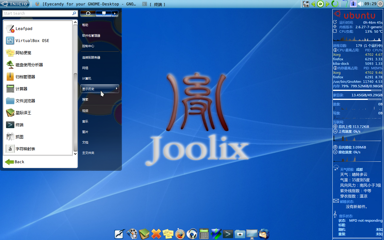Open the 文档 documents folder

coord(100,142)
